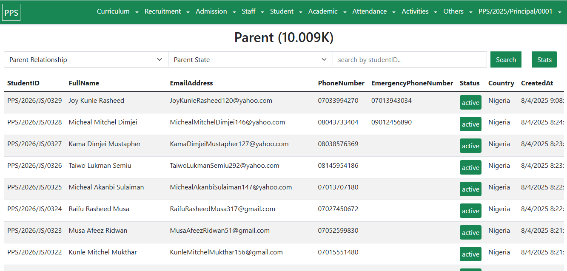Click the RaifuRasheedMusa317@gmail.com email cell
The image size is (567, 271).
pos(222,209)
